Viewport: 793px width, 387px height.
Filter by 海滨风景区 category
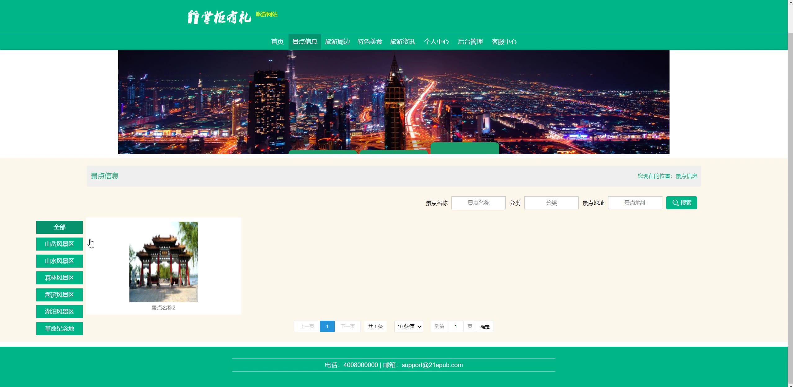tap(59, 295)
